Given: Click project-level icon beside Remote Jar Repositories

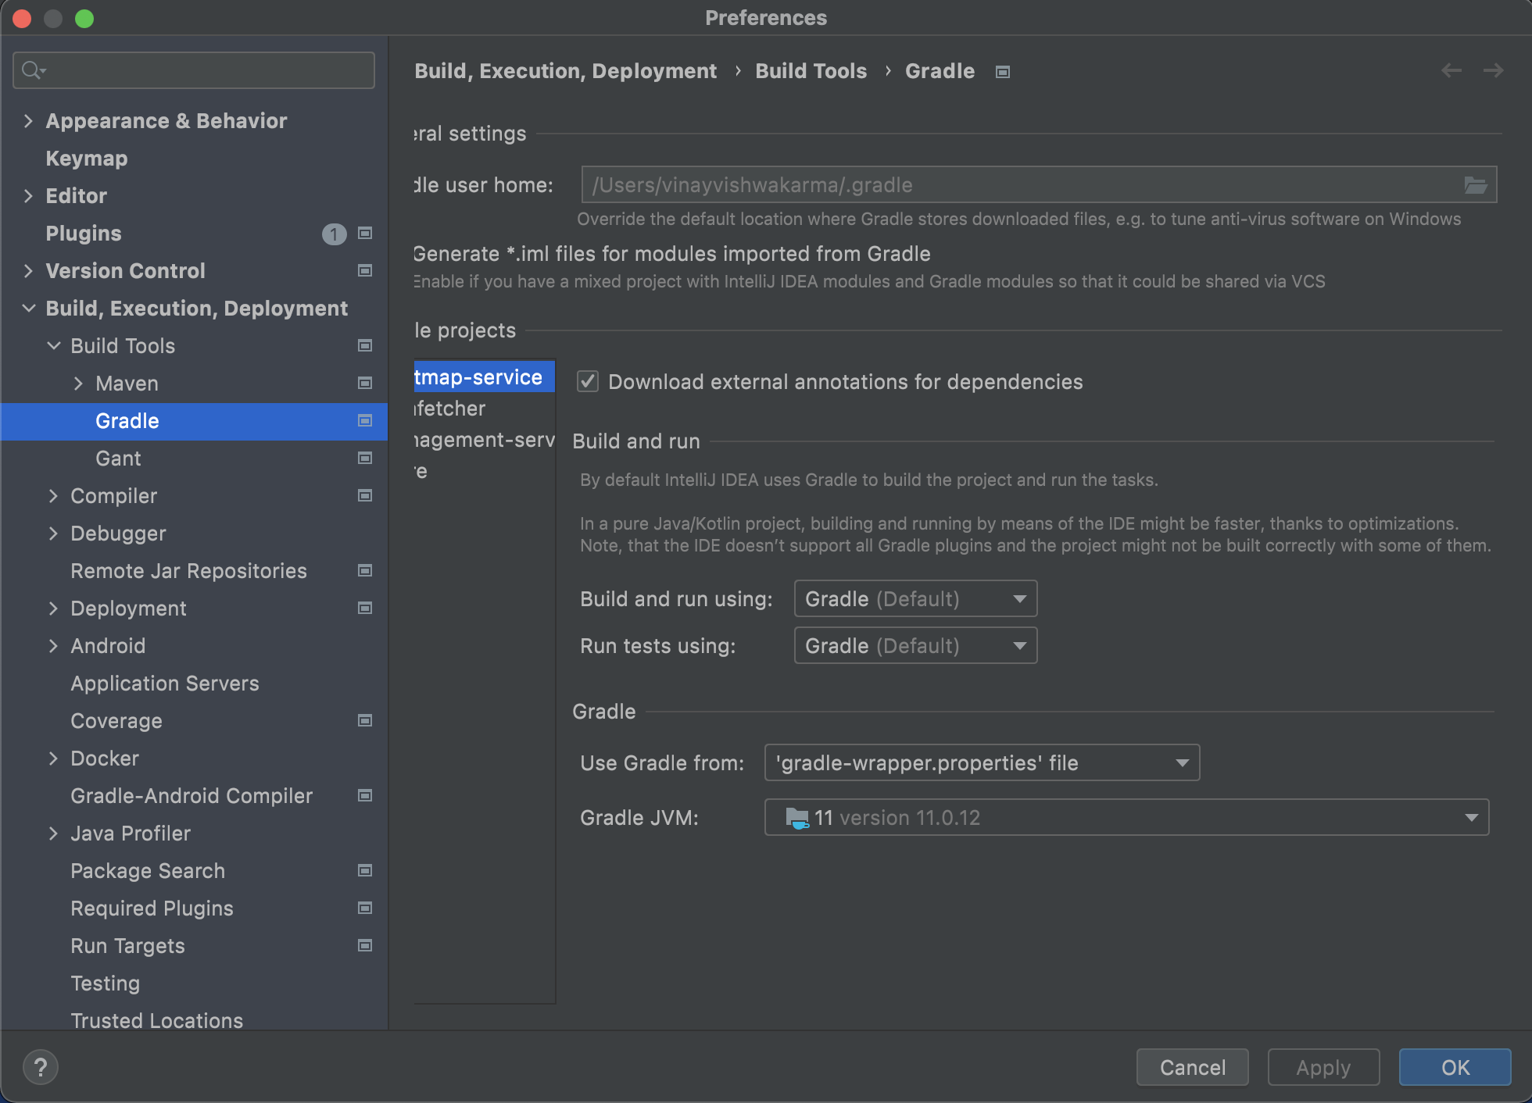Looking at the screenshot, I should click(365, 570).
